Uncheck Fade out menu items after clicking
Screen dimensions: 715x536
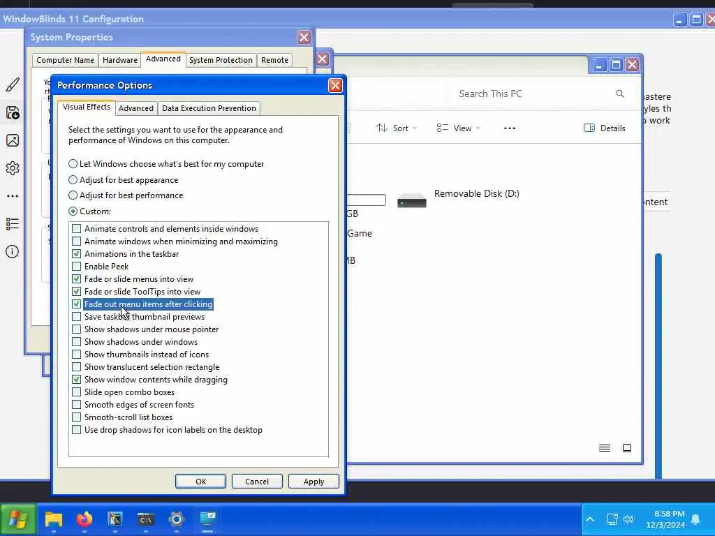point(77,304)
